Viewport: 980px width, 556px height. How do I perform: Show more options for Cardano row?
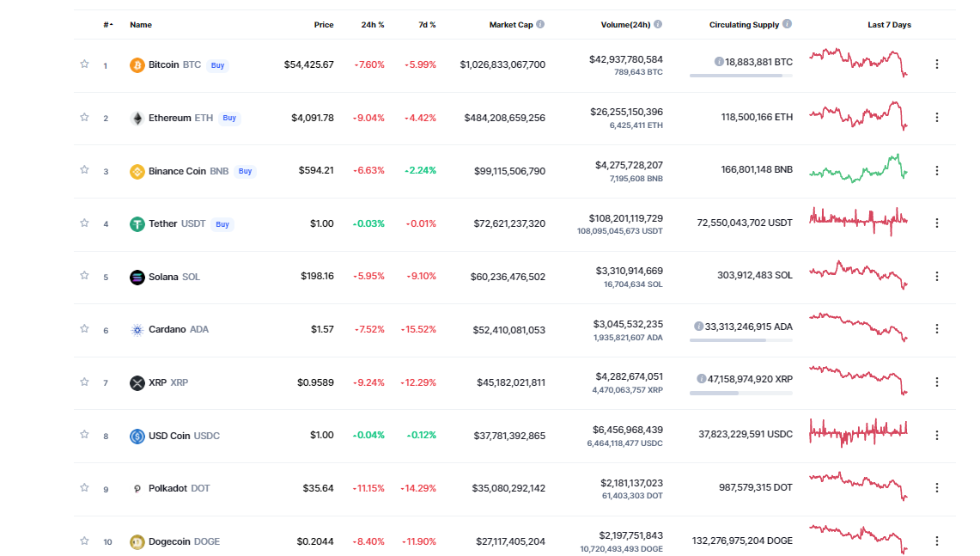point(936,328)
